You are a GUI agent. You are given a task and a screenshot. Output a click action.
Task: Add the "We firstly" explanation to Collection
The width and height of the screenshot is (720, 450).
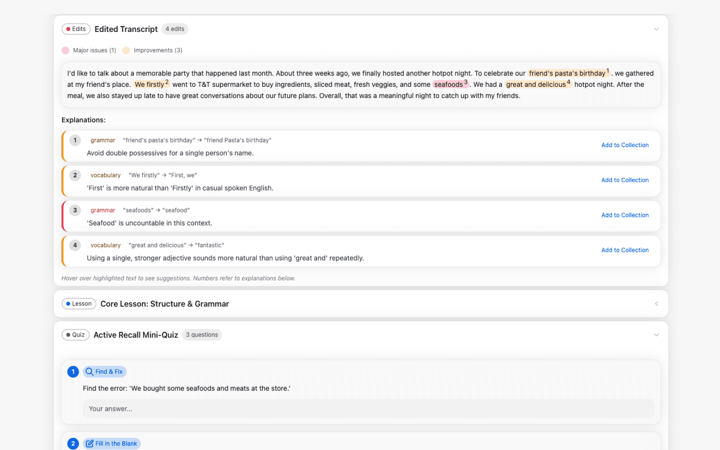pyautogui.click(x=625, y=180)
